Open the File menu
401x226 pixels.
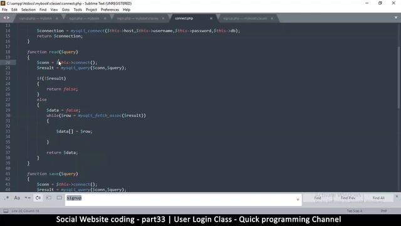point(4,10)
